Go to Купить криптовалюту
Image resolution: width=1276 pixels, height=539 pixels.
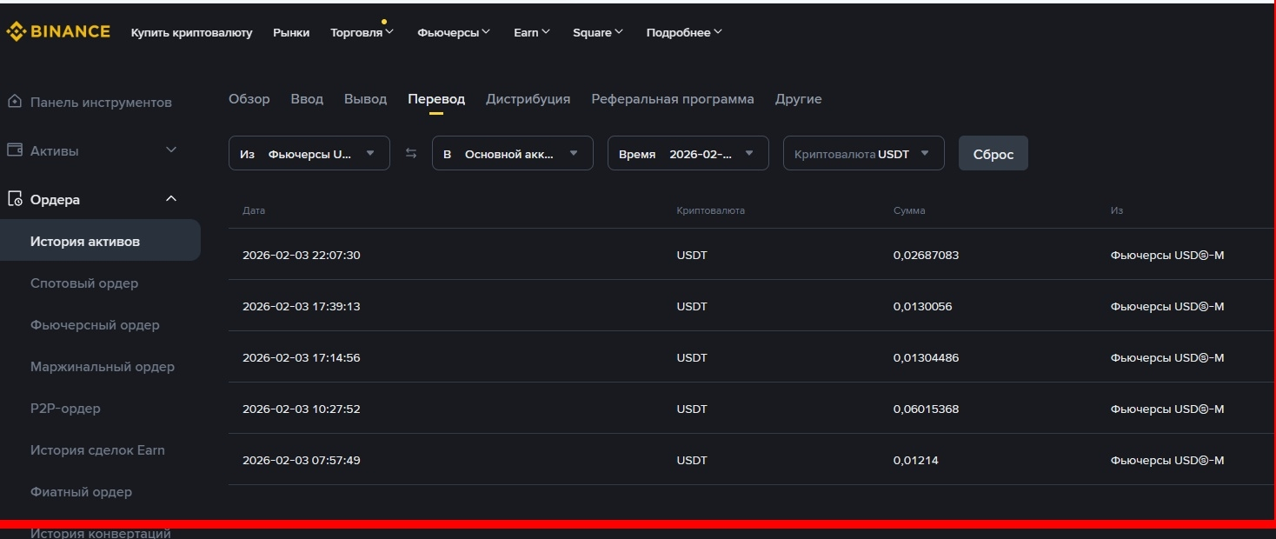191,32
